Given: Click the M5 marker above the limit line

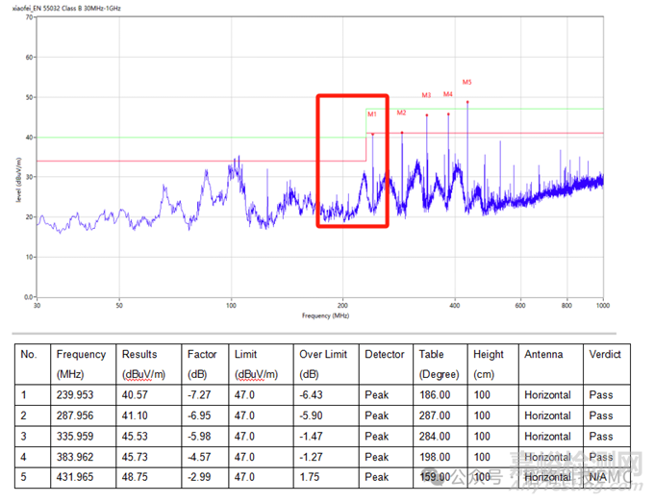Looking at the screenshot, I should coord(467,82).
